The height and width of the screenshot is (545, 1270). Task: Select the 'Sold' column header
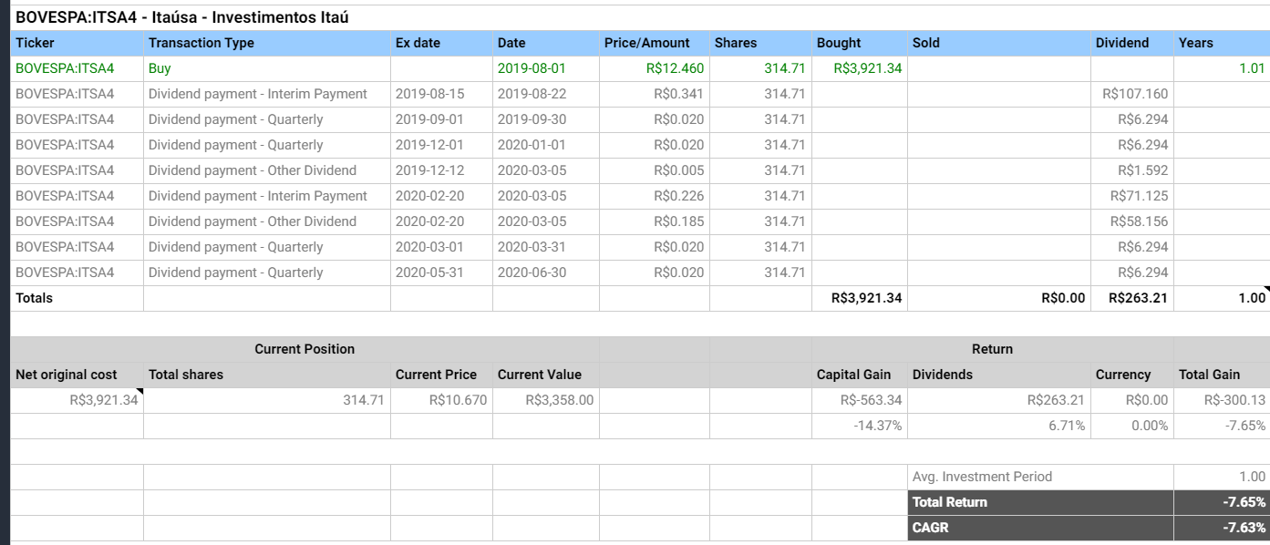999,43
